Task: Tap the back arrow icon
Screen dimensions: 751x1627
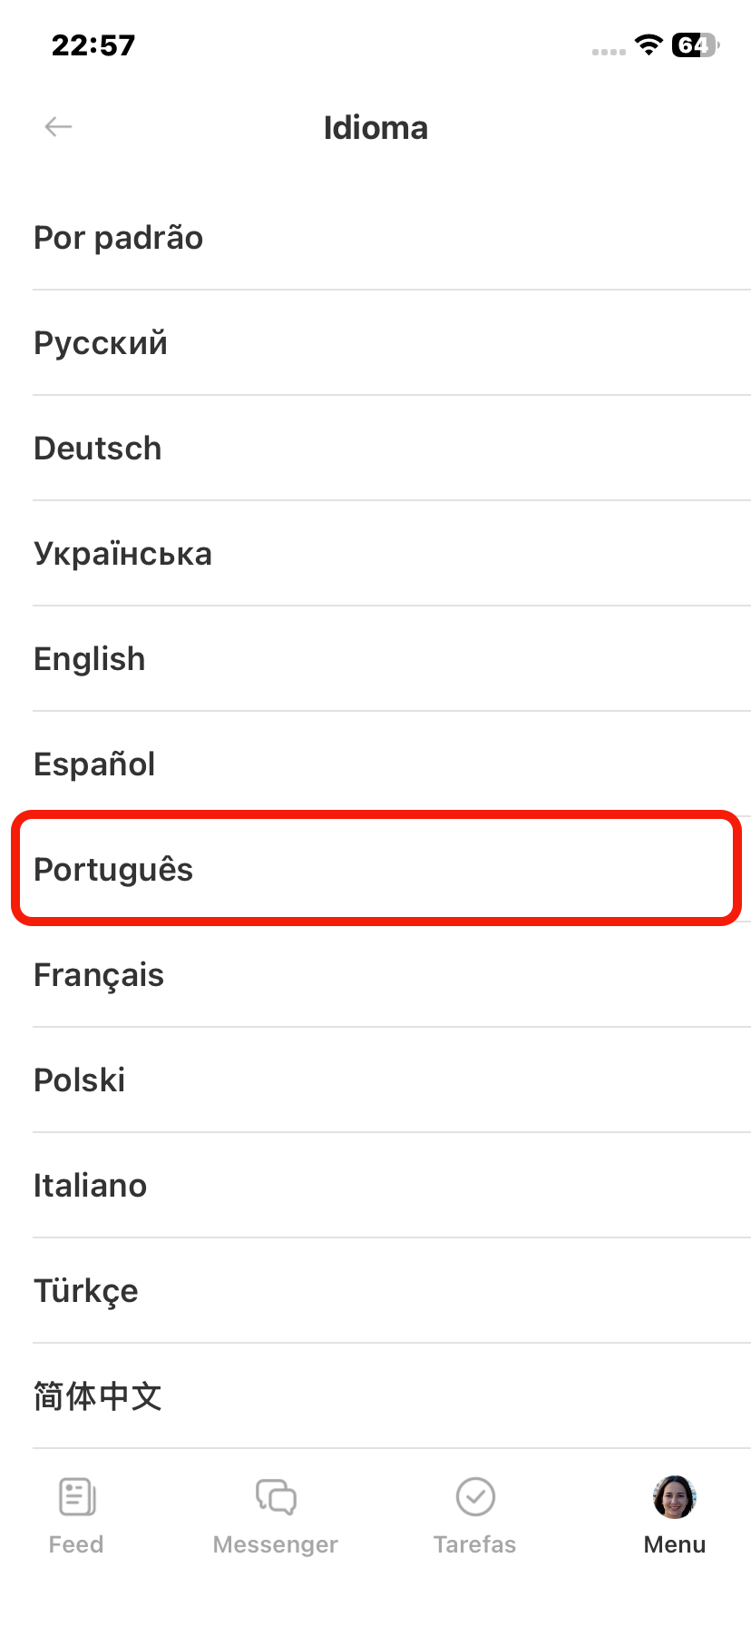Action: 58,127
